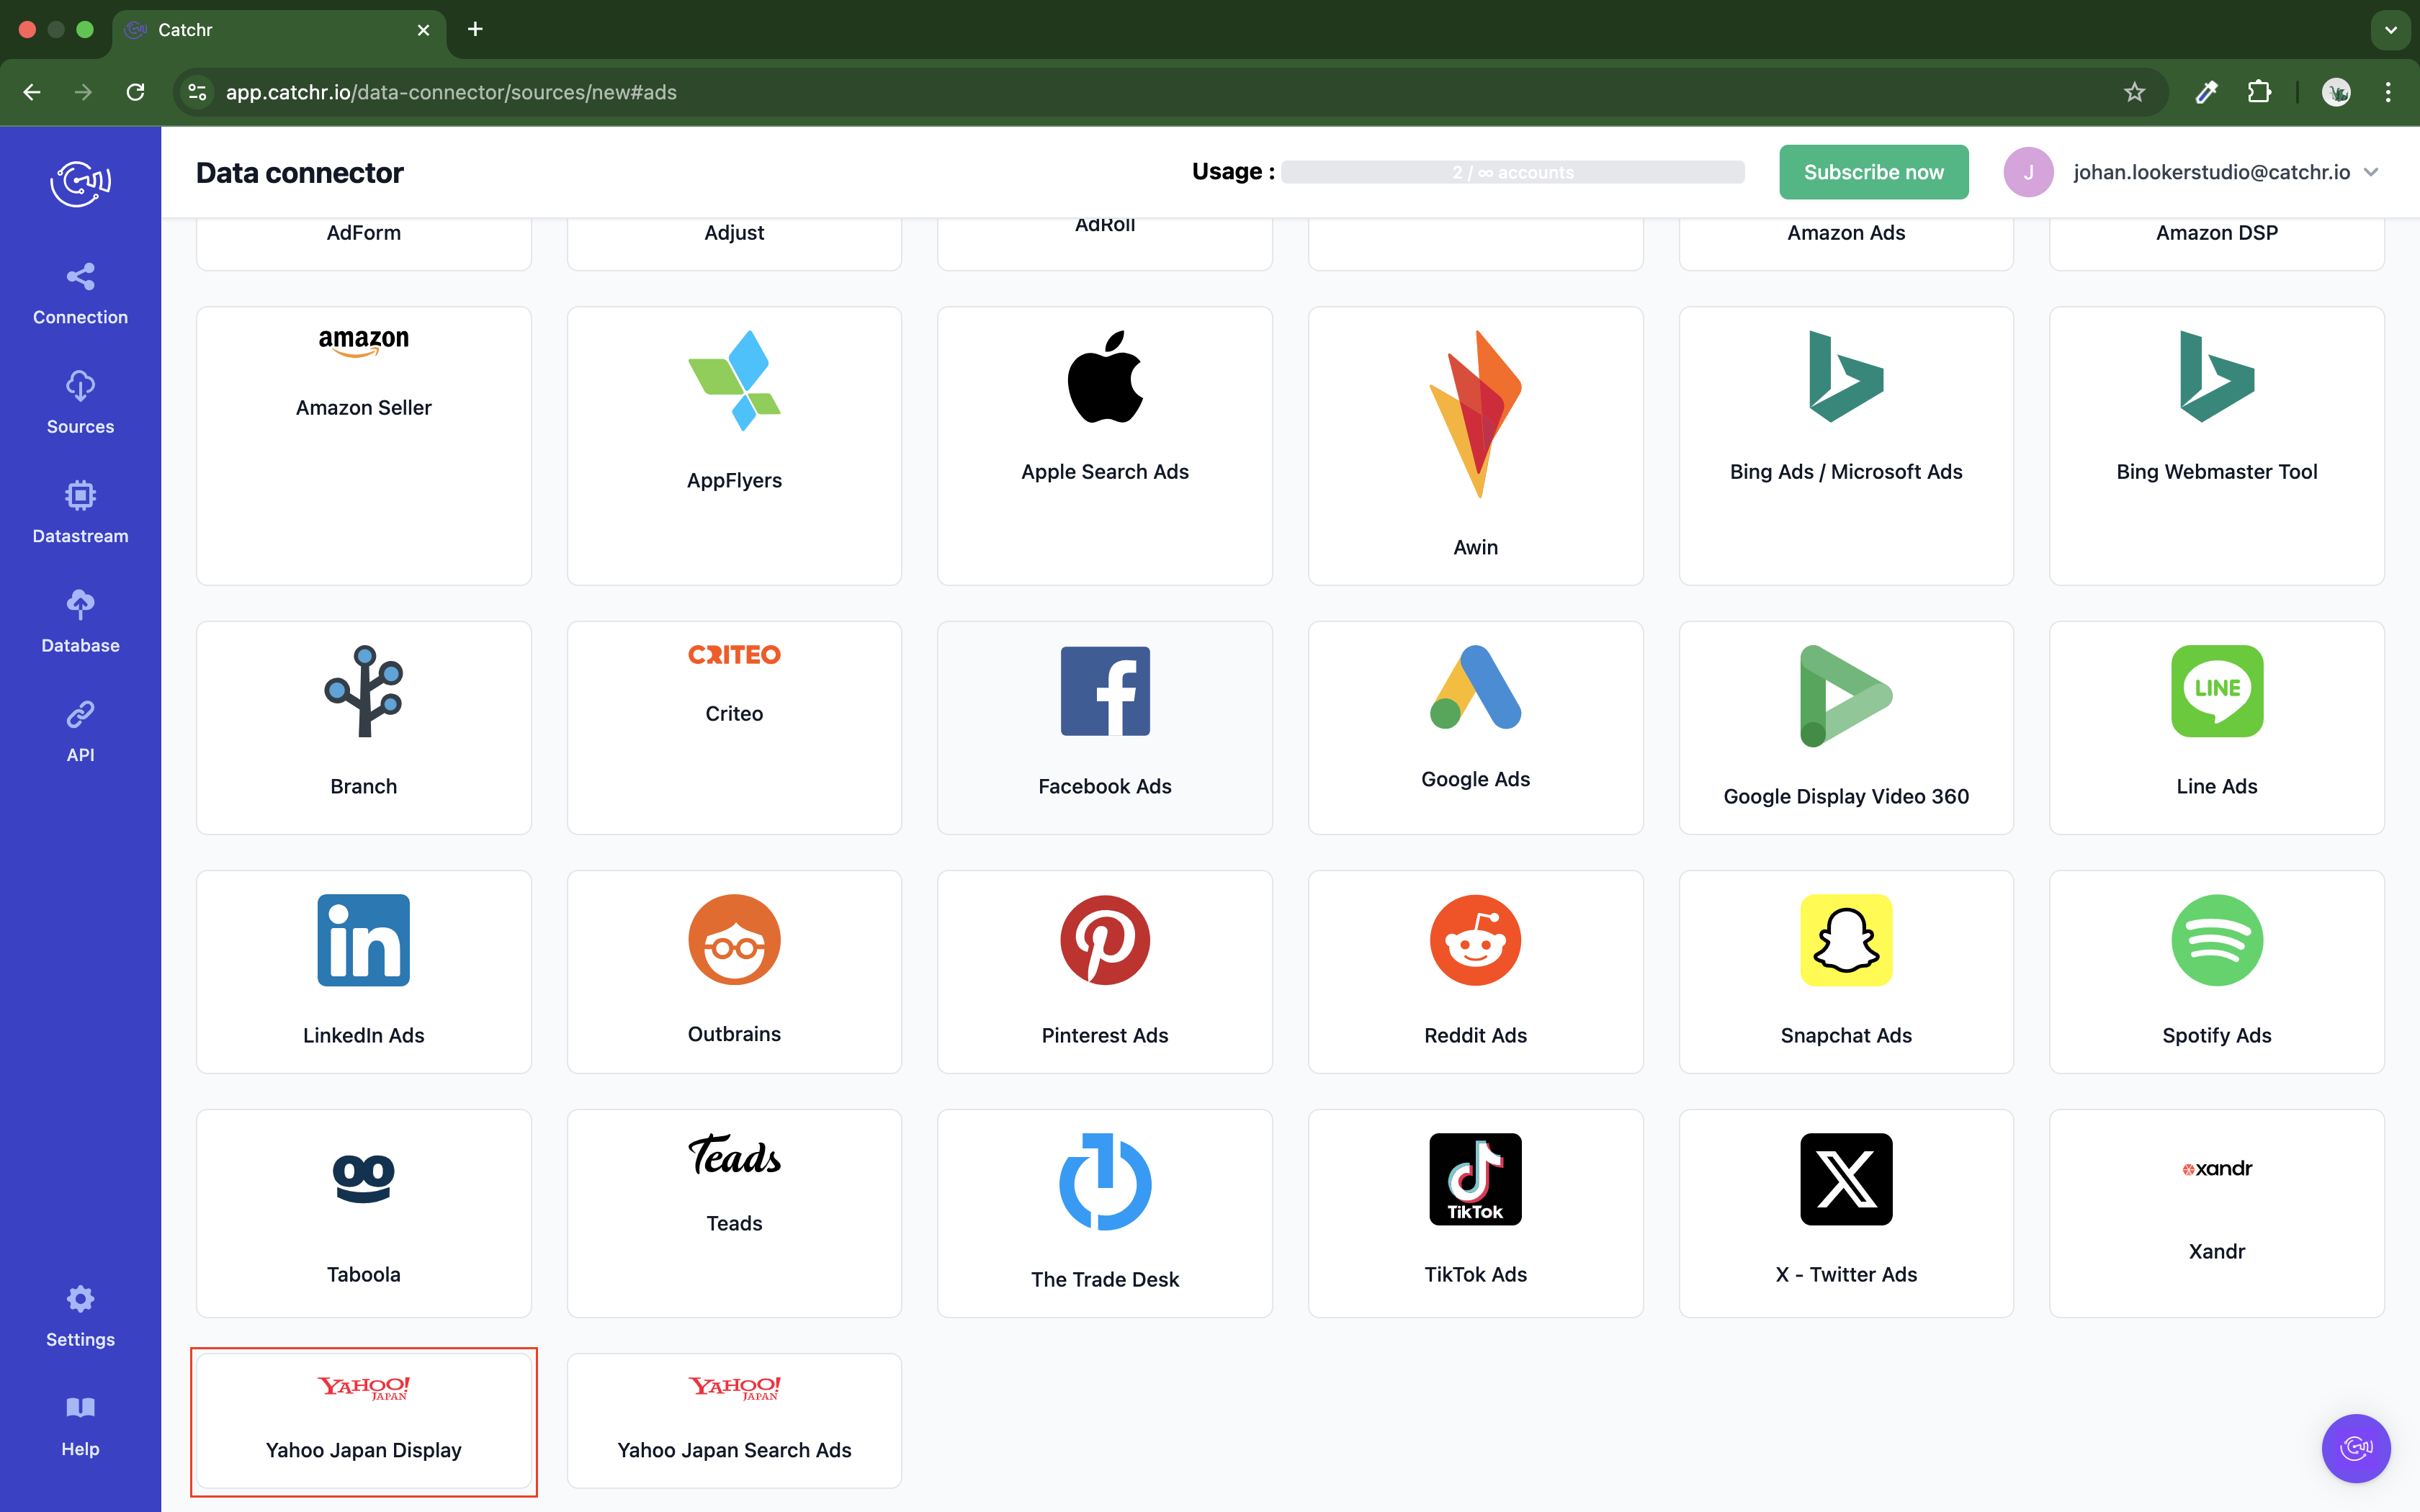Click the Adjust connector label
Screen dimensions: 2420x1512
(x=734, y=233)
